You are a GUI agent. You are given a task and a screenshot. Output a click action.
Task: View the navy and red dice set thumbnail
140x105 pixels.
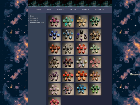pos(68,62)
